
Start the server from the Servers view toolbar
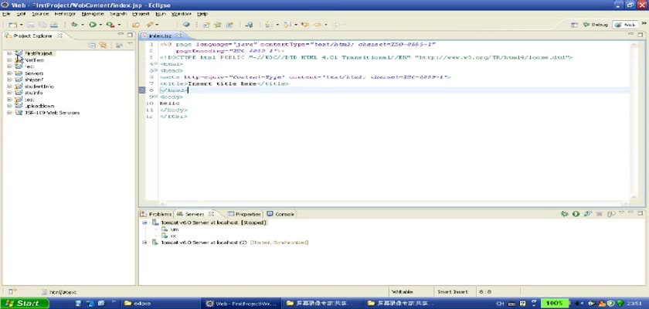click(x=576, y=214)
